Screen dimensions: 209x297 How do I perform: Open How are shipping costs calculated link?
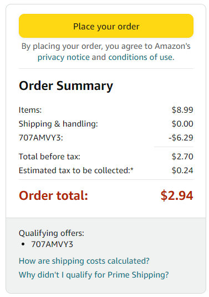coord(84,261)
